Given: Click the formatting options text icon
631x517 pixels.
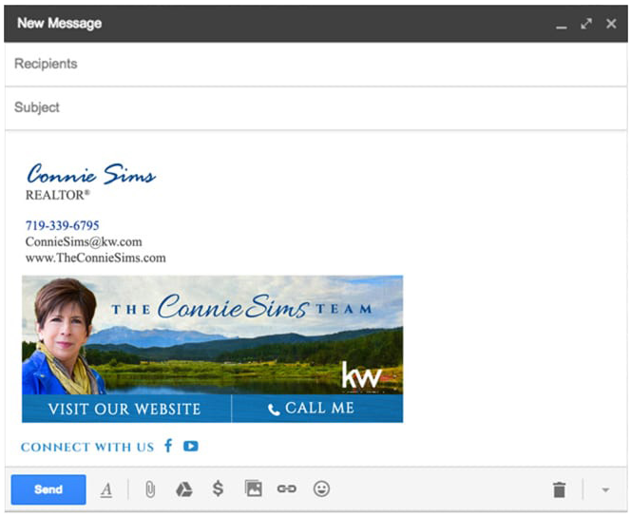Looking at the screenshot, I should 106,489.
